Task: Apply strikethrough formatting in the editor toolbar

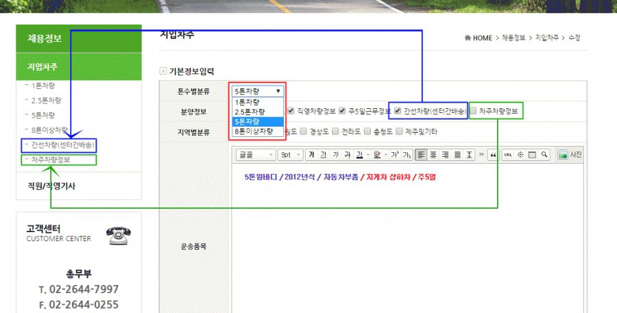Action: [x=348, y=155]
